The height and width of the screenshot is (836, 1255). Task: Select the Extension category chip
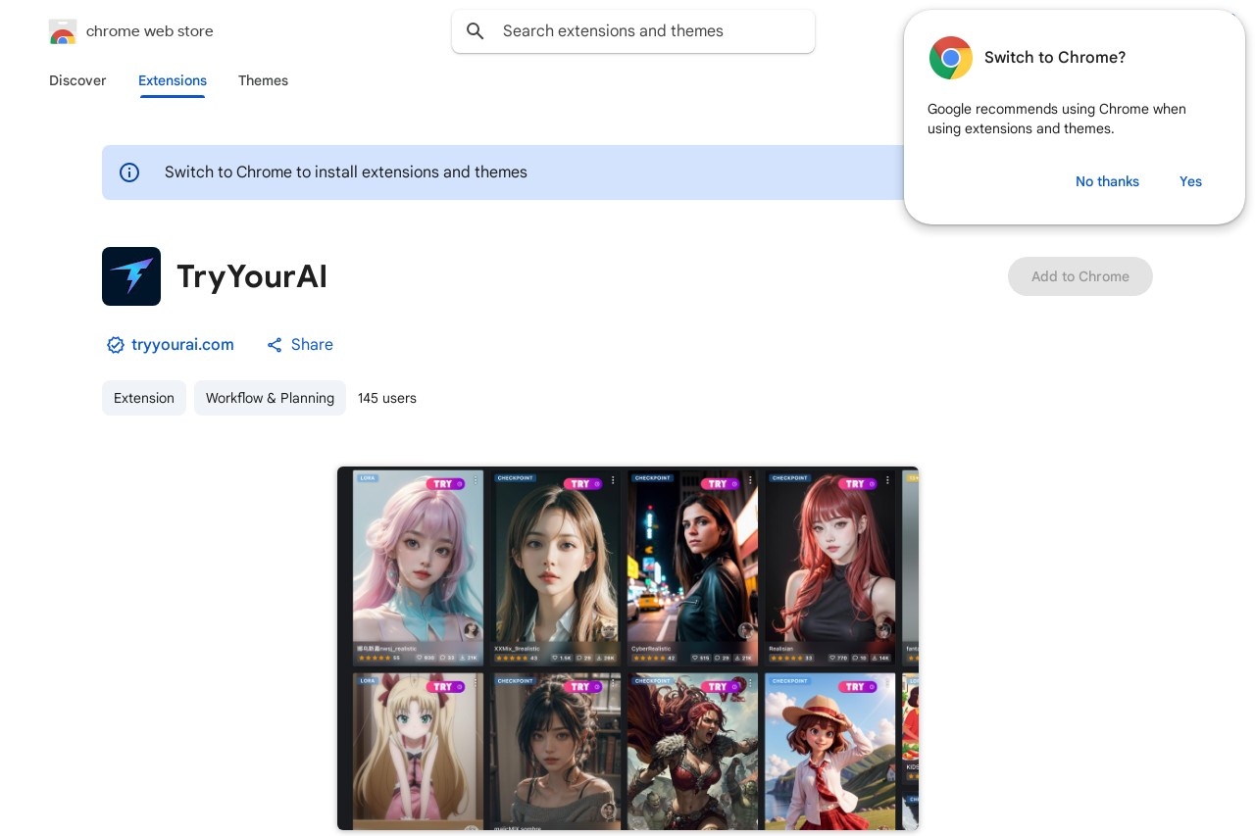[x=144, y=398]
